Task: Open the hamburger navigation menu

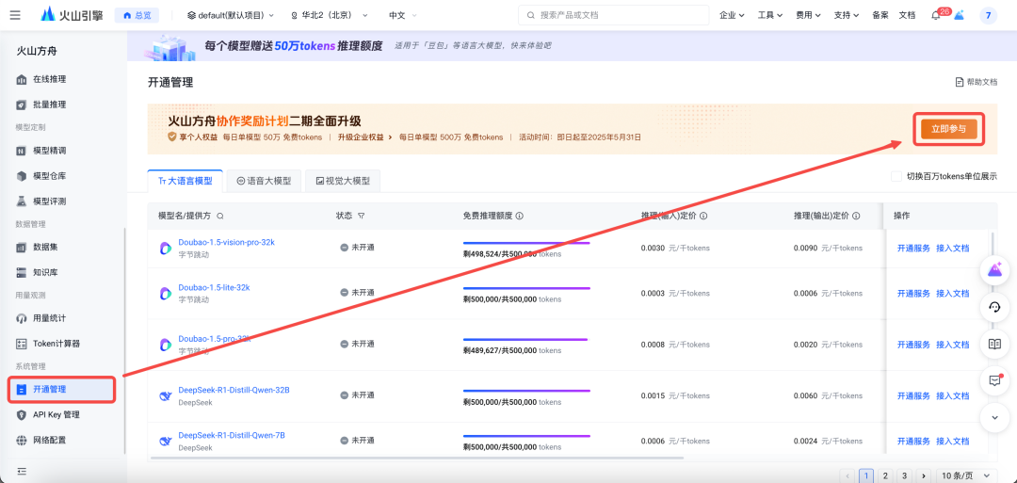Action: point(15,15)
